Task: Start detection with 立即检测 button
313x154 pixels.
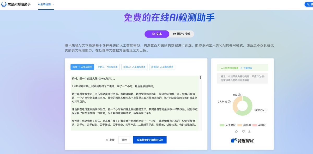Action: (150, 140)
